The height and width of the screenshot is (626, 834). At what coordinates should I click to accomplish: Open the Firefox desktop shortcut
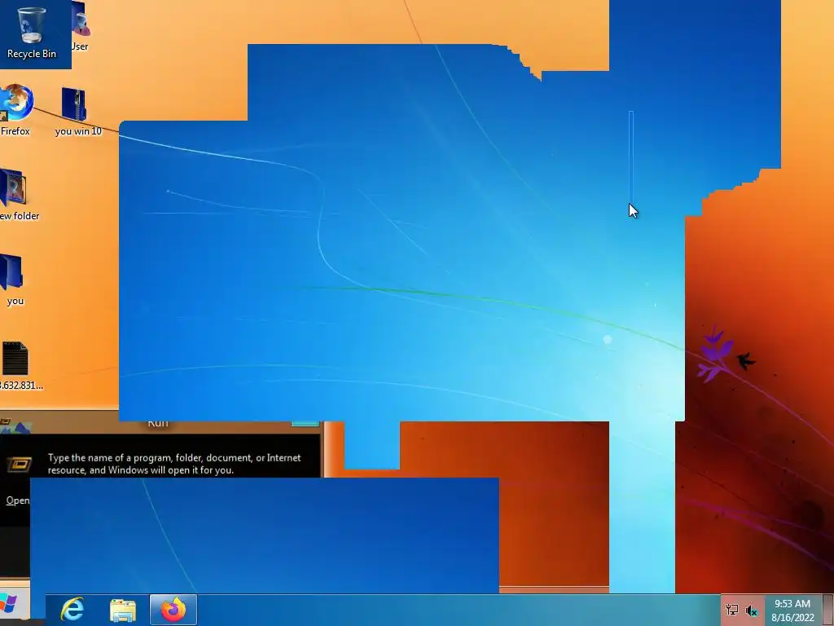(x=15, y=110)
